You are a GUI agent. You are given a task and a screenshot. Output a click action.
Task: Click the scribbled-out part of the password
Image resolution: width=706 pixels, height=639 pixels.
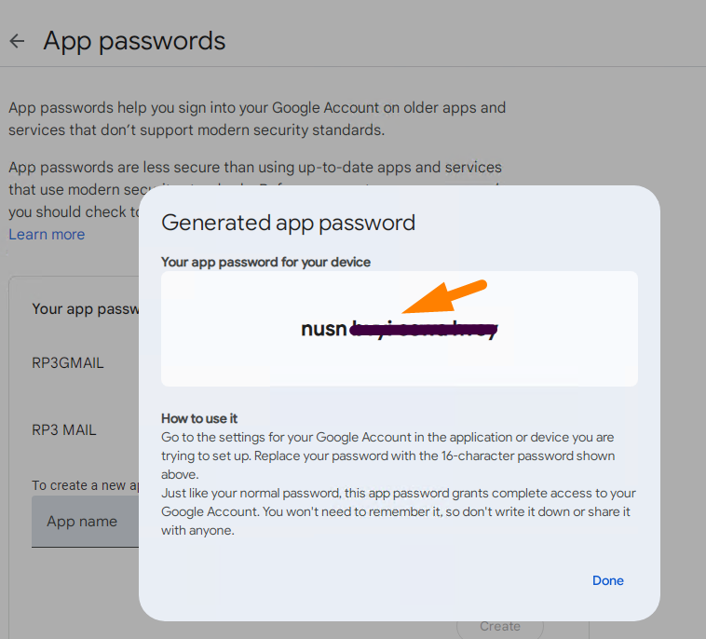pos(424,330)
